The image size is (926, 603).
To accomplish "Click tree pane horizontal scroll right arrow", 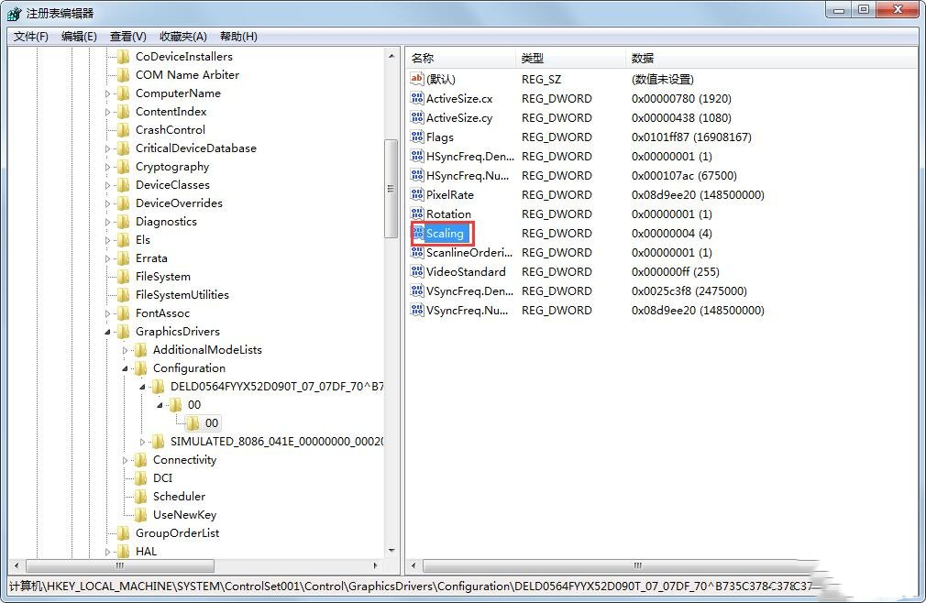I will point(376,565).
